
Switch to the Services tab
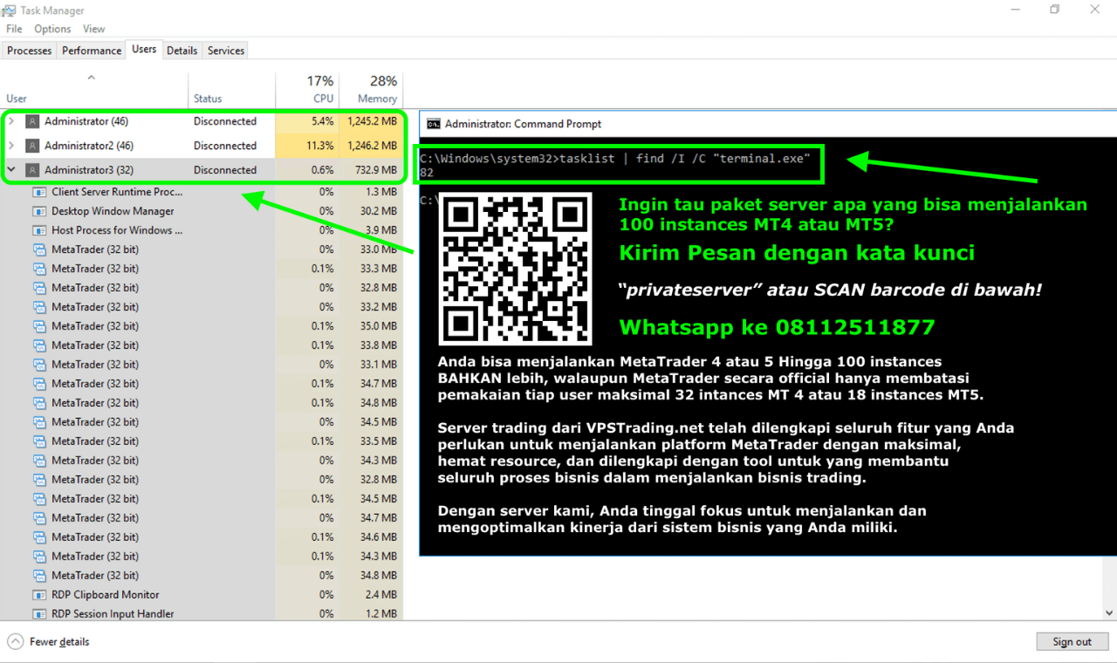[x=226, y=51]
